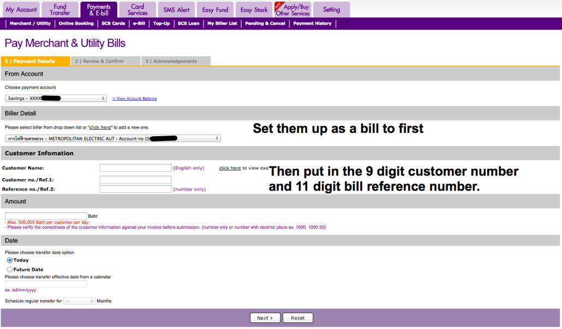Image resolution: width=562 pixels, height=329 pixels.
Task: Open the payment account dropdown
Action: tap(56, 98)
